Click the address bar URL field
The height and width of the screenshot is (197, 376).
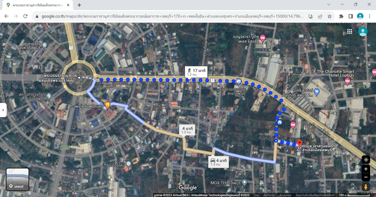[172, 16]
